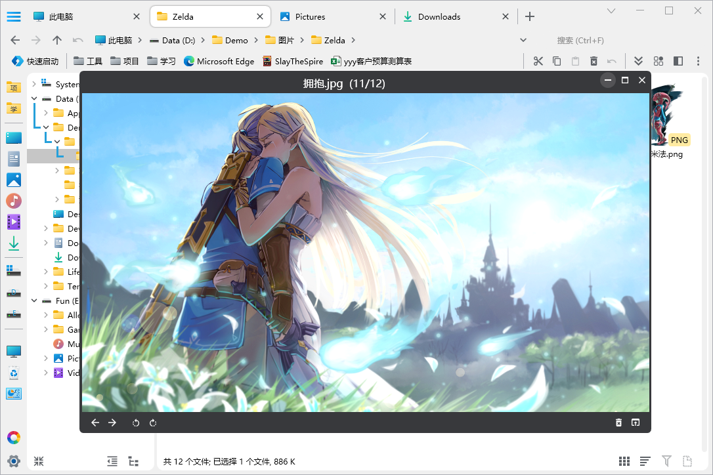The height and width of the screenshot is (475, 713).
Task: Open the 快速启动 quick launch button
Action: pos(35,61)
